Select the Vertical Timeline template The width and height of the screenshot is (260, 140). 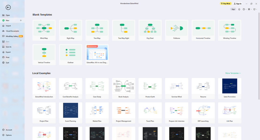(44, 55)
